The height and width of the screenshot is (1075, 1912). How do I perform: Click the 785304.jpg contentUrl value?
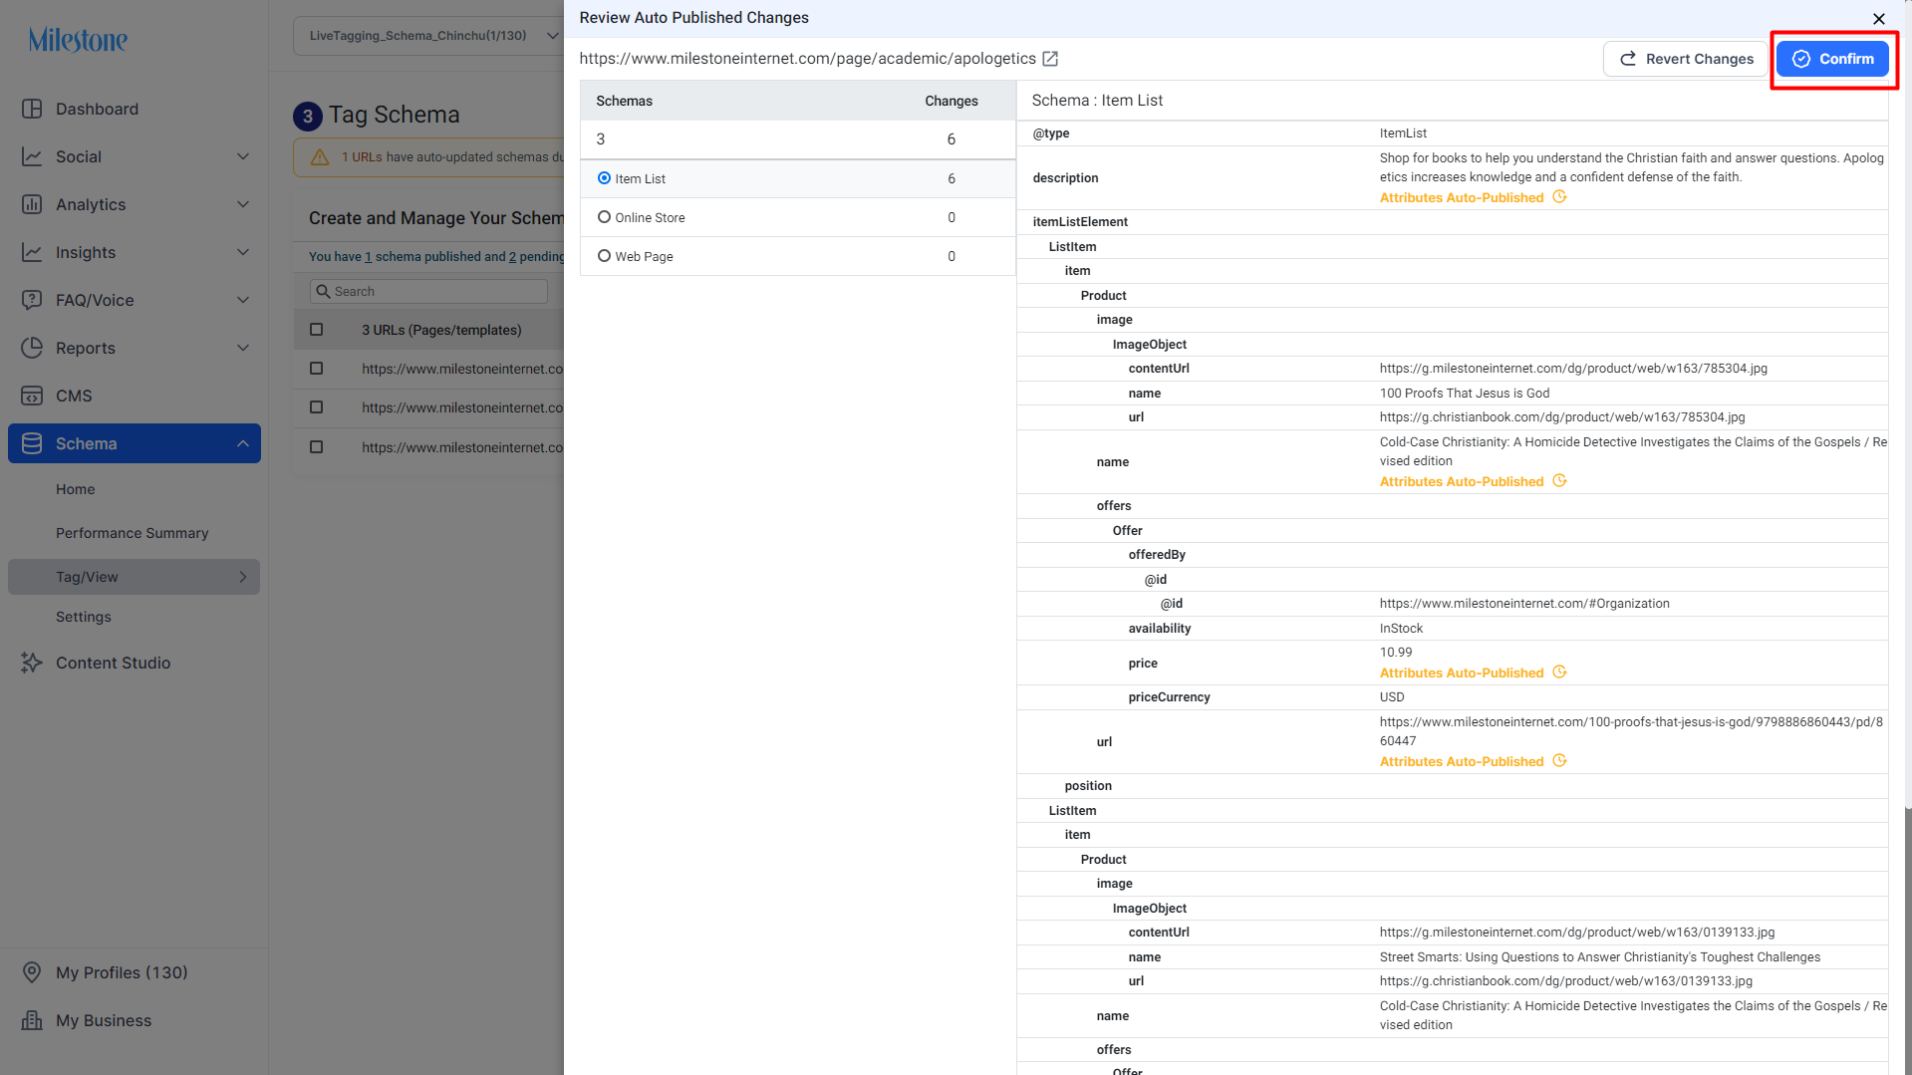(1573, 369)
